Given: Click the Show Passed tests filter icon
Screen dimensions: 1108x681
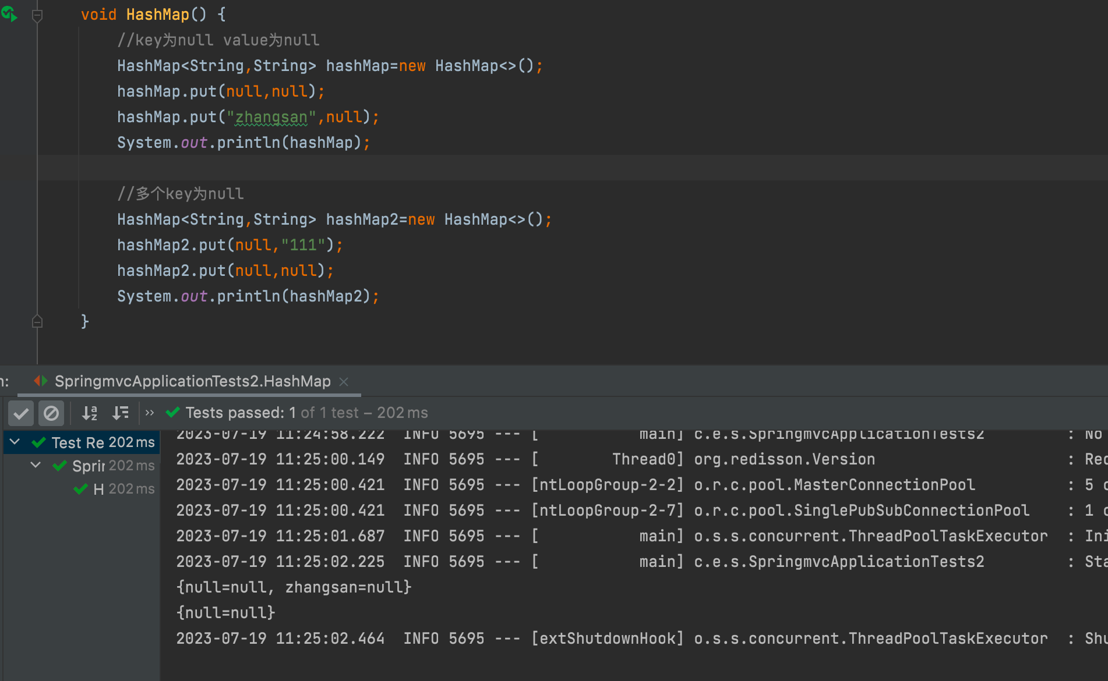Looking at the screenshot, I should click(21, 413).
